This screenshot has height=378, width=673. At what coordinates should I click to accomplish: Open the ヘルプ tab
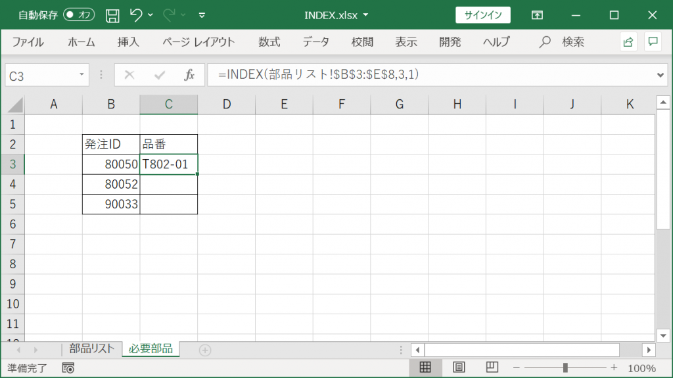point(496,42)
